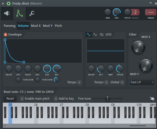
Task: Click the filter MOD Y knob
Action: pyautogui.click(x=146, y=66)
